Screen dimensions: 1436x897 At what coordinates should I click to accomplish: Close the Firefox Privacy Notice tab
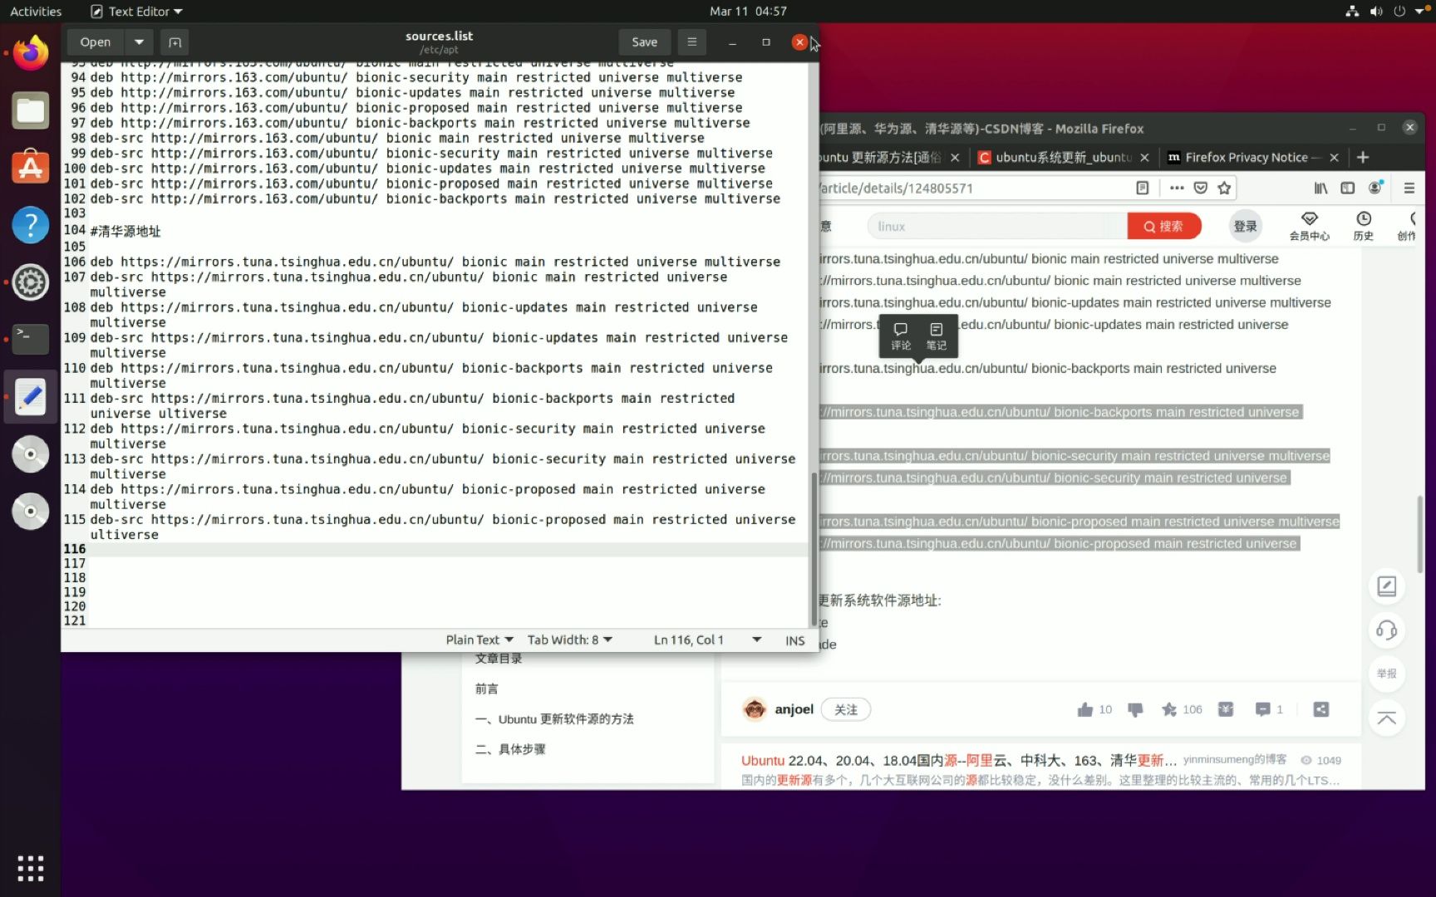tap(1334, 158)
